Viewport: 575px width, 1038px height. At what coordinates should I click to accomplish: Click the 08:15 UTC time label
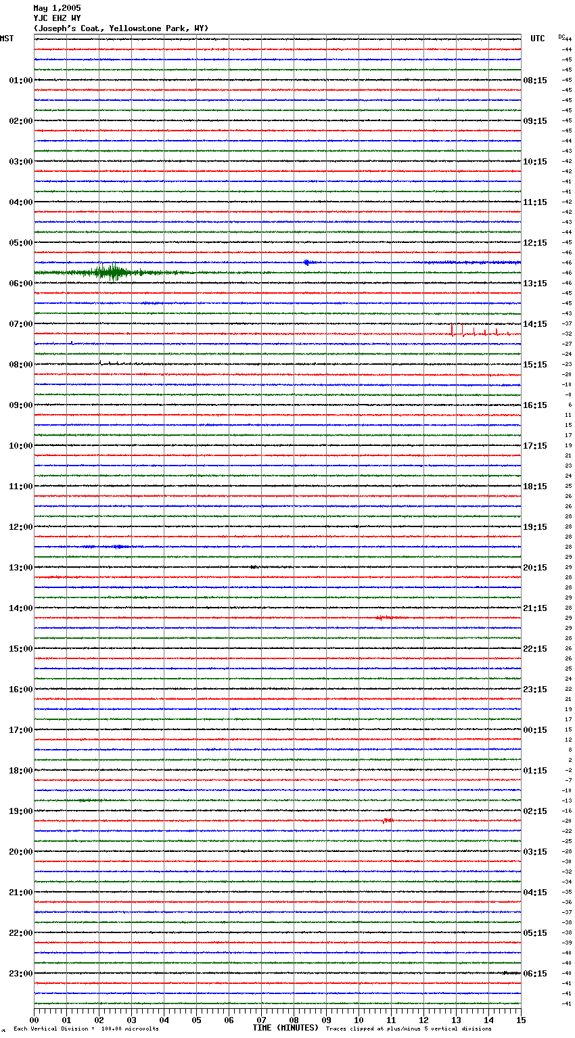click(535, 81)
